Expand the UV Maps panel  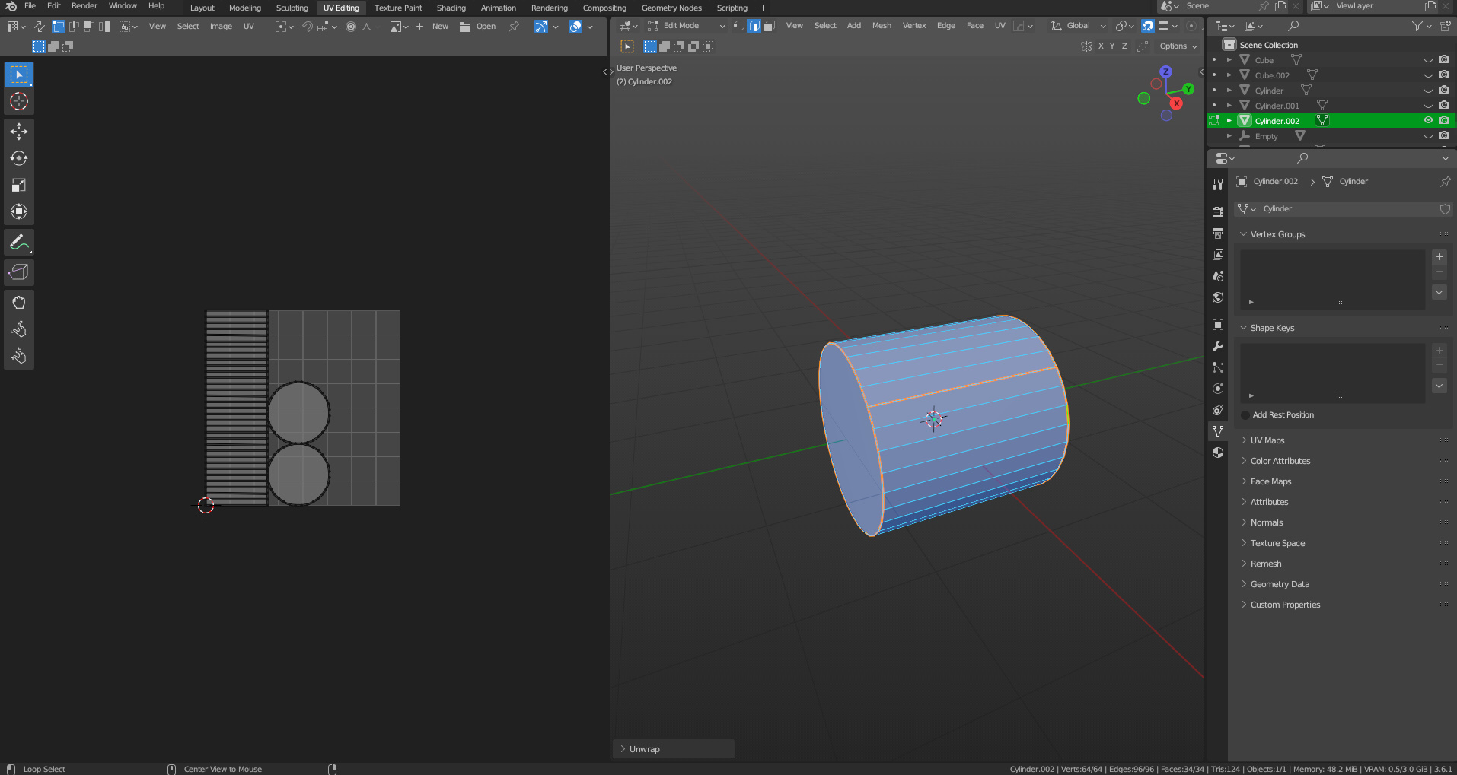(x=1267, y=440)
